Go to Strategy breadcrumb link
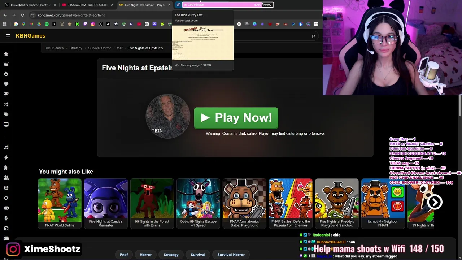This screenshot has height=260, width=462. click(x=76, y=48)
